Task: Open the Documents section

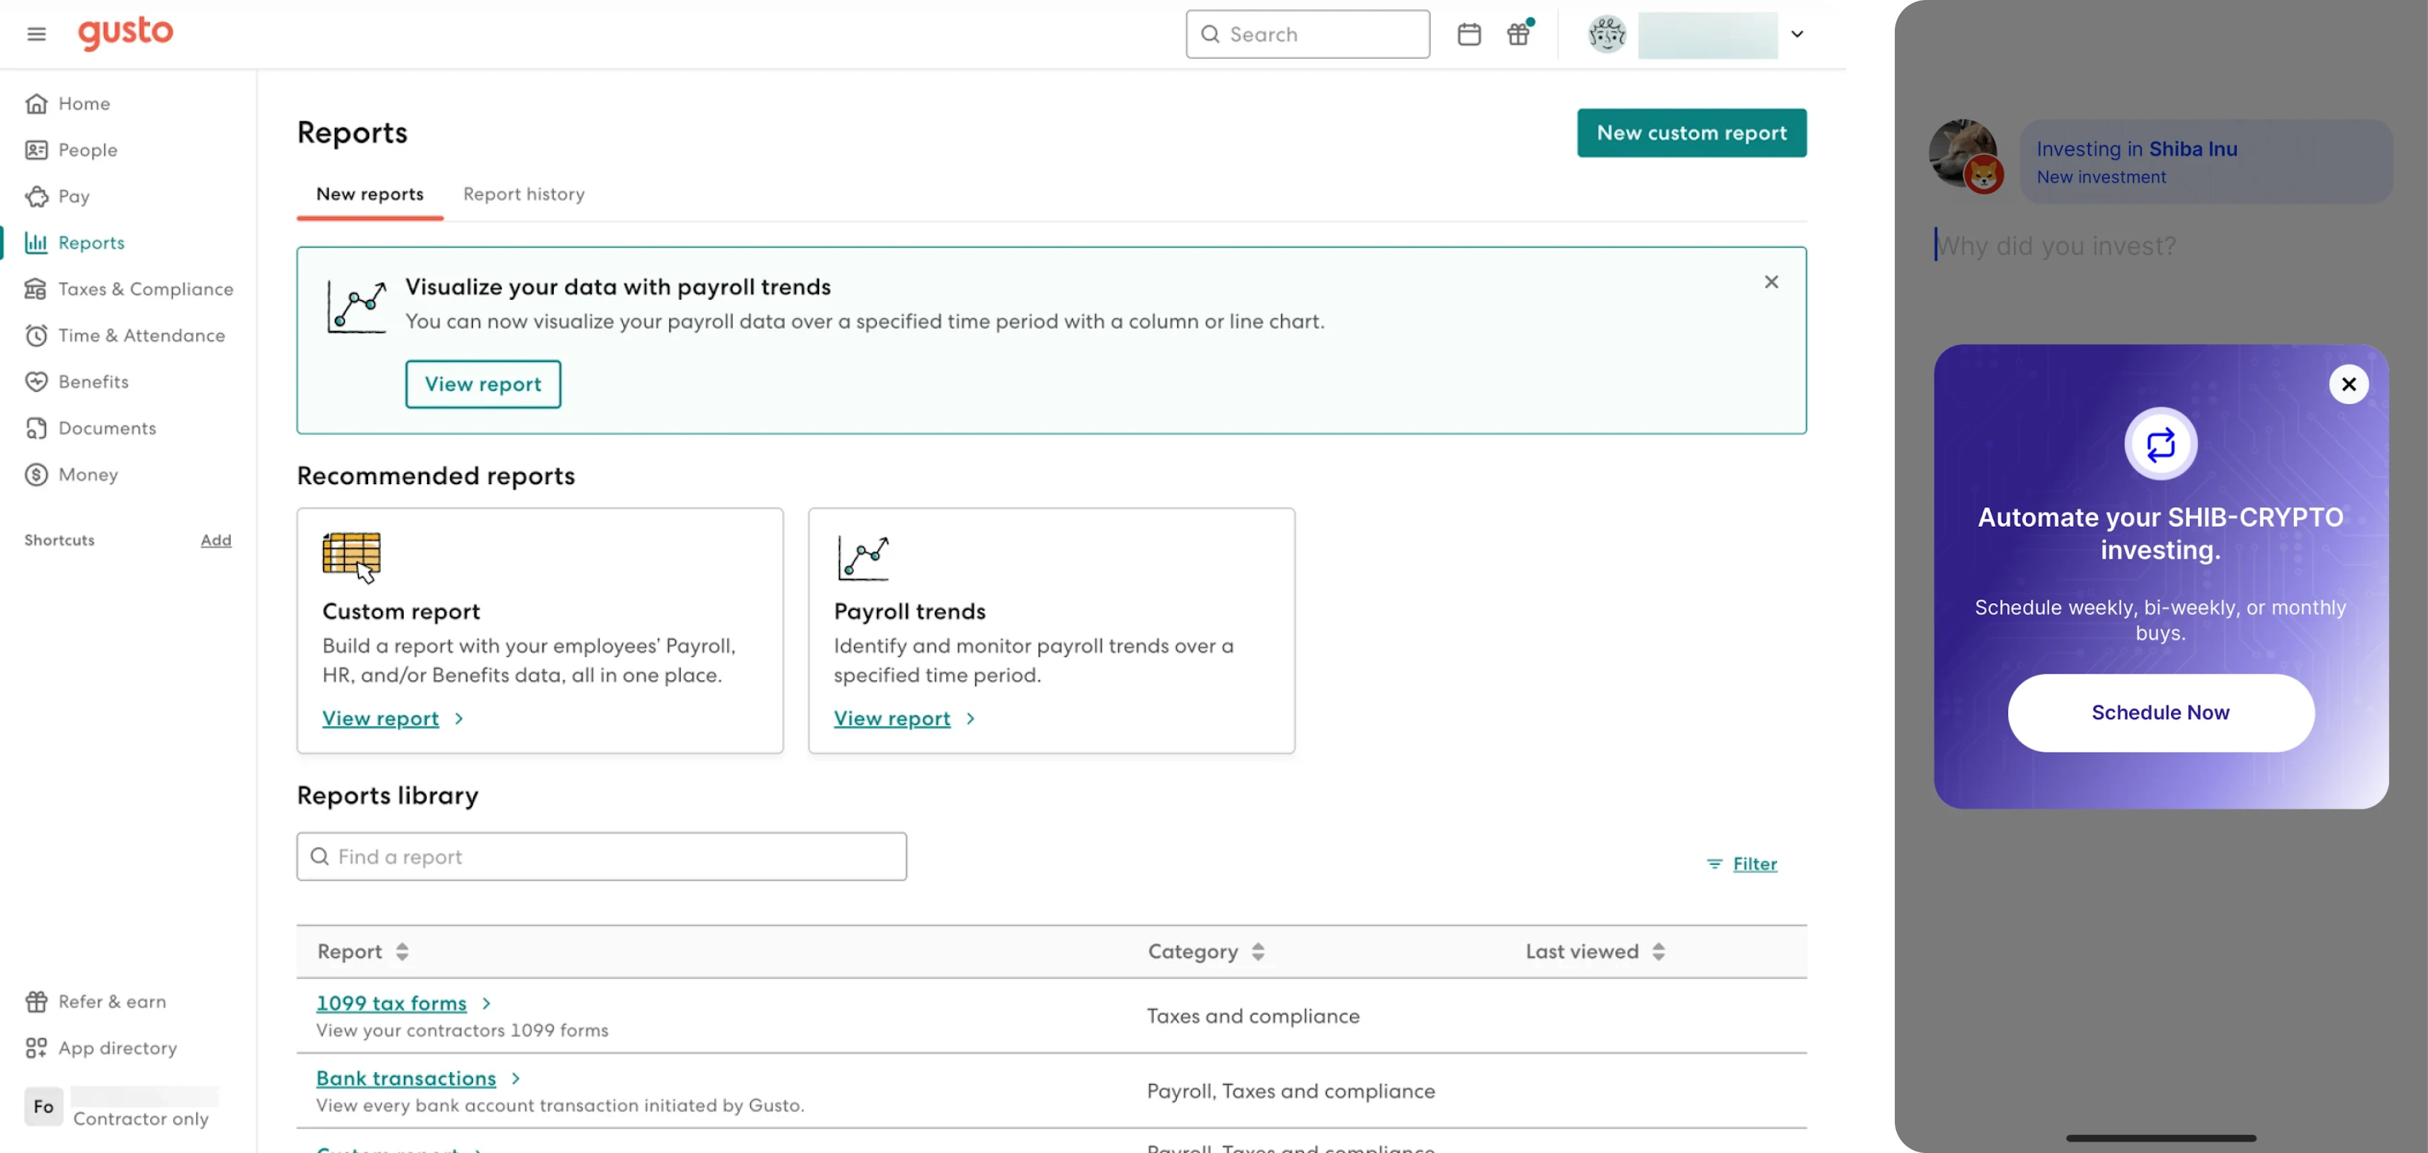Action: [x=106, y=428]
